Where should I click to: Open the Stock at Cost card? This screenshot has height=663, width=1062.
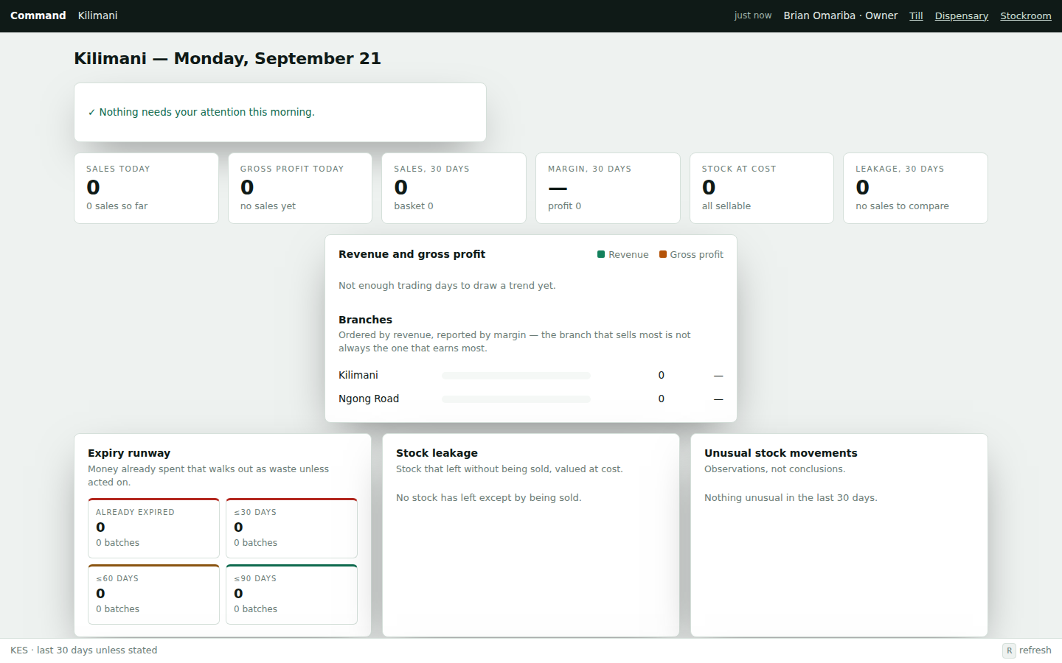click(x=762, y=188)
